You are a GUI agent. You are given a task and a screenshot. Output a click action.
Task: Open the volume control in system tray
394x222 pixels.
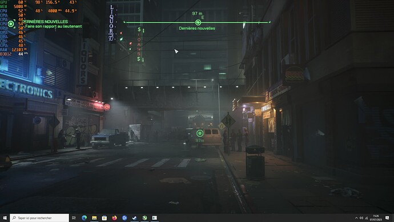pyautogui.click(x=361, y=218)
